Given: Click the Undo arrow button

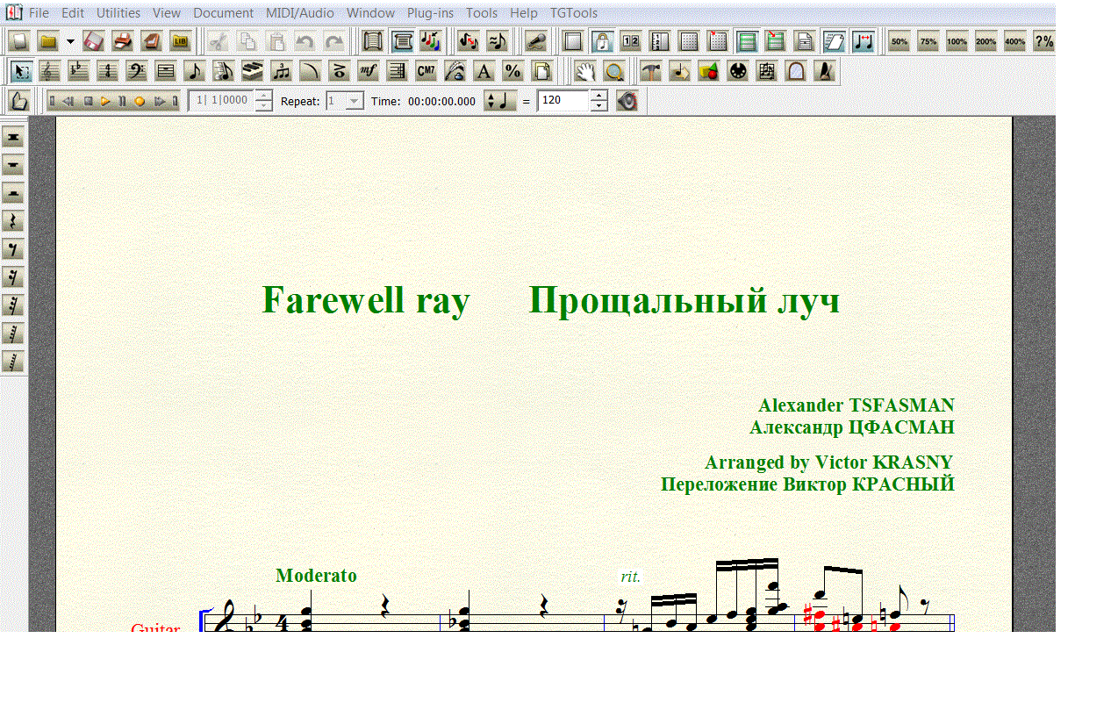Looking at the screenshot, I should [305, 41].
